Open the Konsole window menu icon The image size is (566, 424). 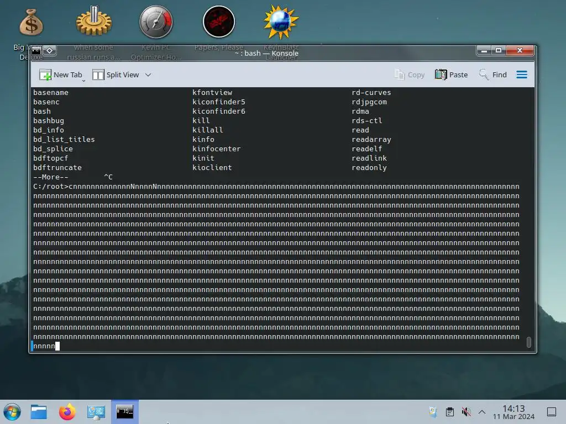[36, 50]
